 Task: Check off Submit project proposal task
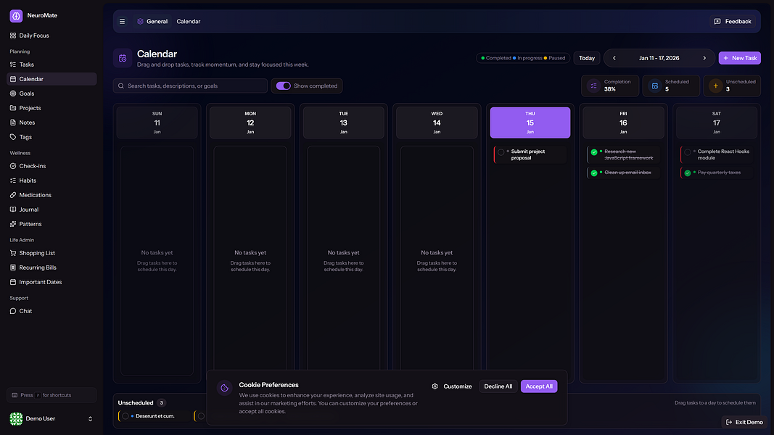(501, 152)
